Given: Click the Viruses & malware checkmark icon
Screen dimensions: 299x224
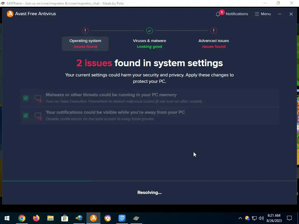Looking at the screenshot, I should pyautogui.click(x=149, y=30).
